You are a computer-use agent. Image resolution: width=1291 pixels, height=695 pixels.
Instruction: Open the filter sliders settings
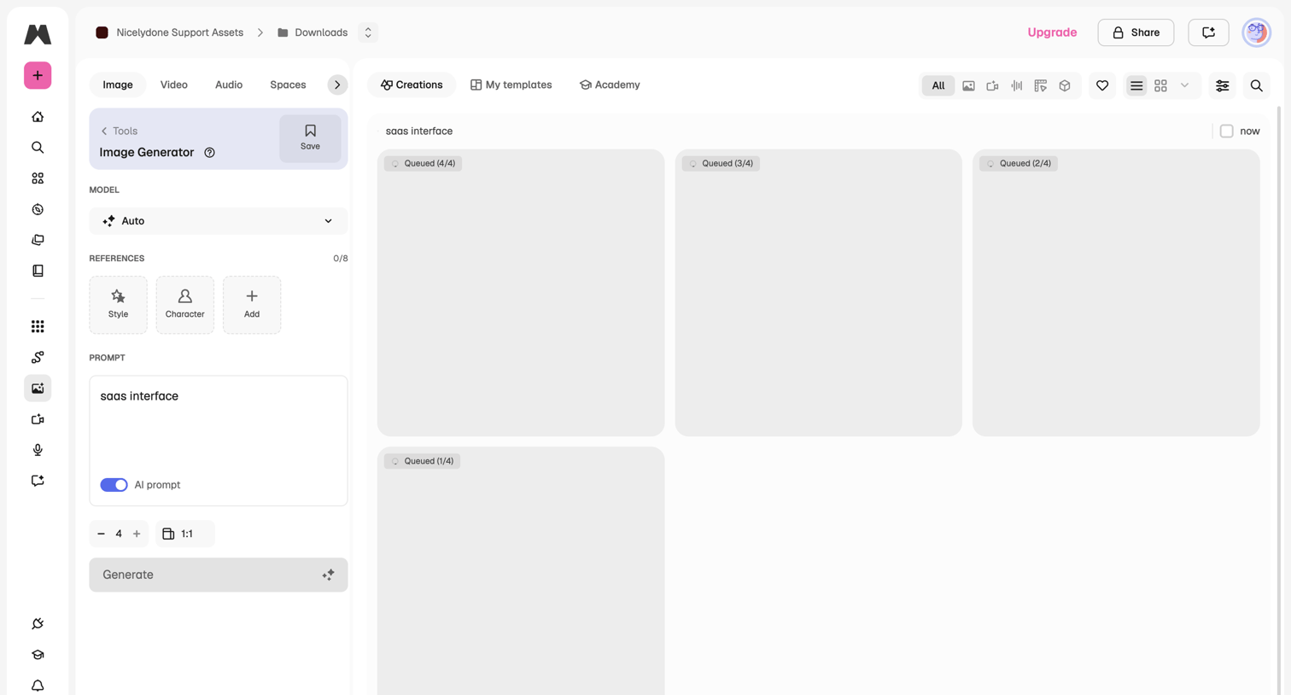[x=1223, y=85]
